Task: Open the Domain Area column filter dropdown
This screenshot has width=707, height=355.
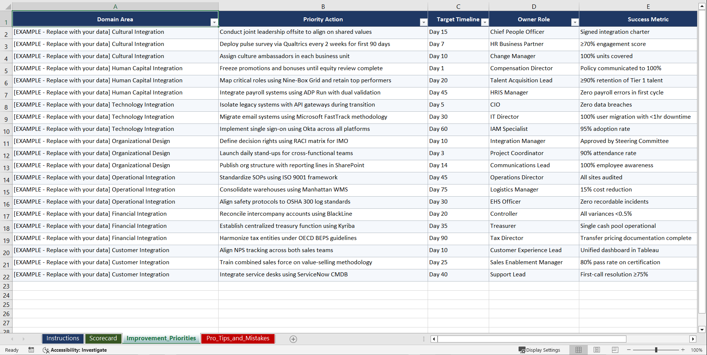Action: click(x=214, y=22)
